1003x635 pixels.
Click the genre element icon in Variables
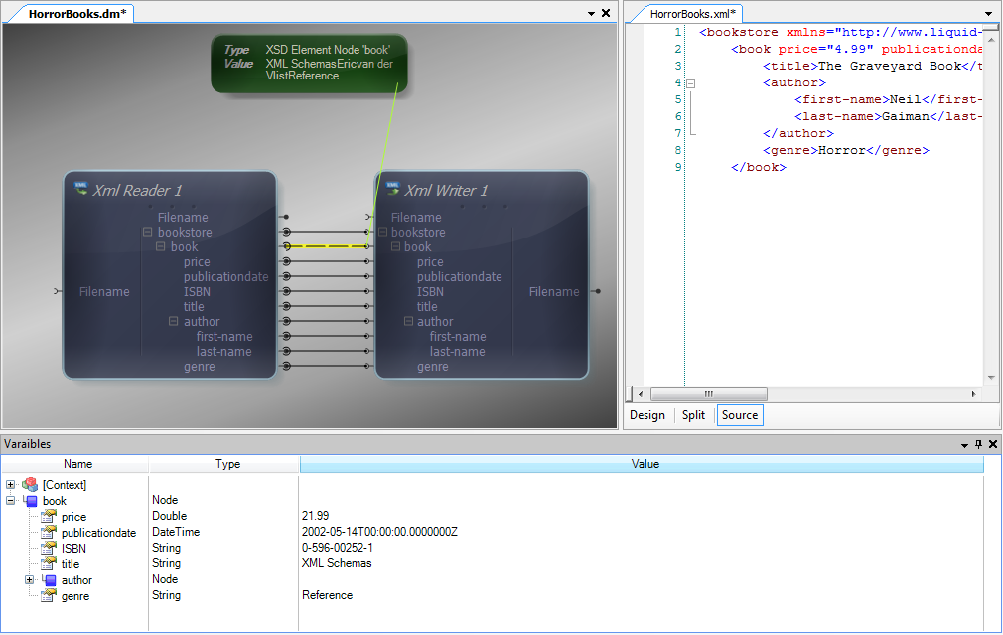pos(49,596)
